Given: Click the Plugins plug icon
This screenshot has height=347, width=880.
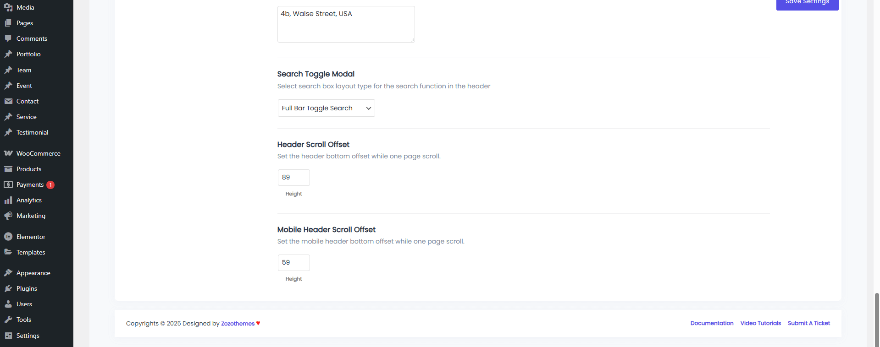Looking at the screenshot, I should point(8,288).
